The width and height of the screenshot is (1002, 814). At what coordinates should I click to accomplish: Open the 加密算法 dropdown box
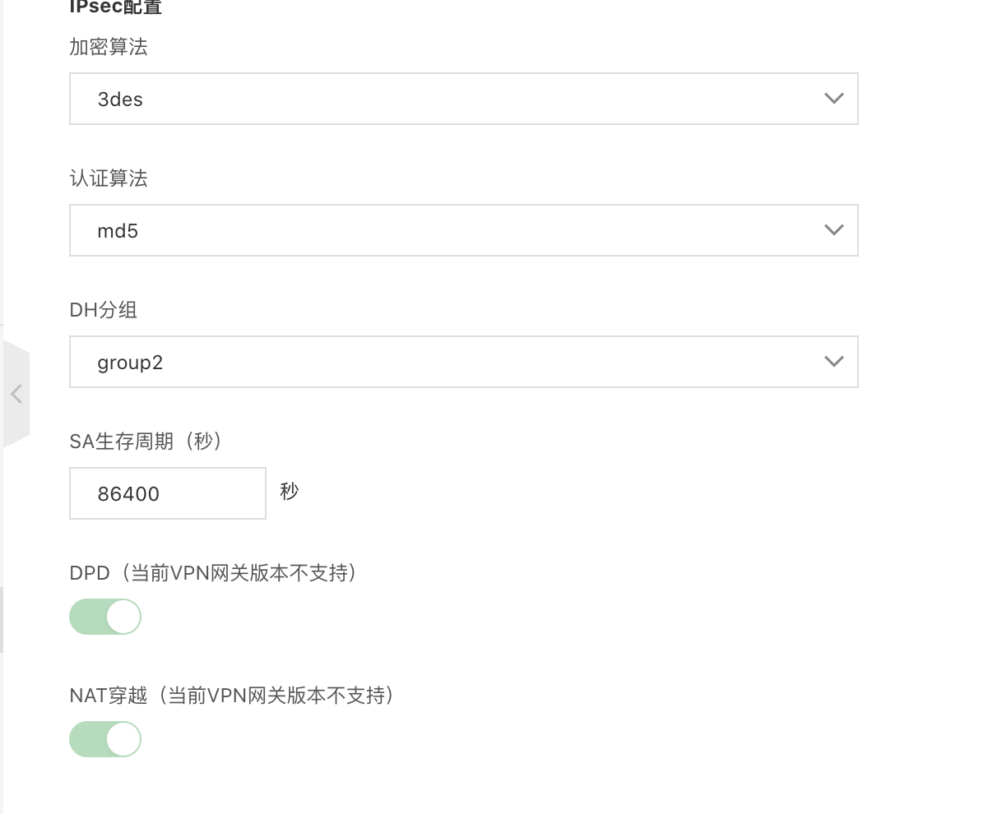tap(463, 99)
